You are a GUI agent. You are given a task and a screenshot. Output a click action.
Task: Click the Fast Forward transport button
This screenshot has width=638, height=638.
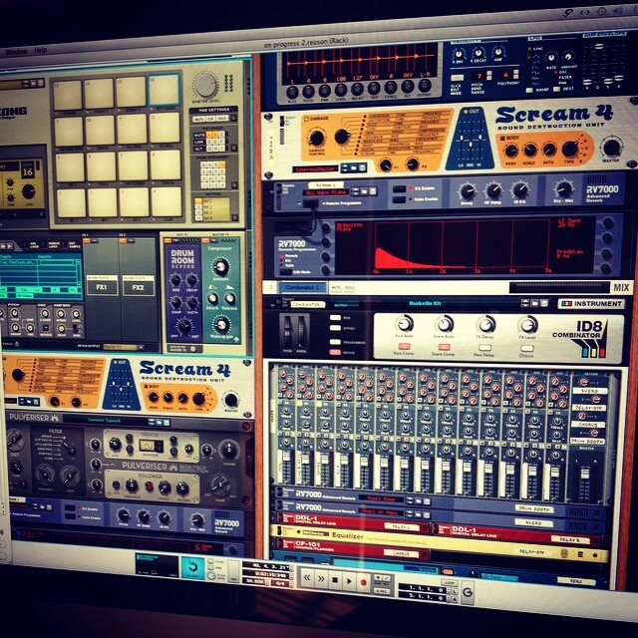click(x=320, y=578)
